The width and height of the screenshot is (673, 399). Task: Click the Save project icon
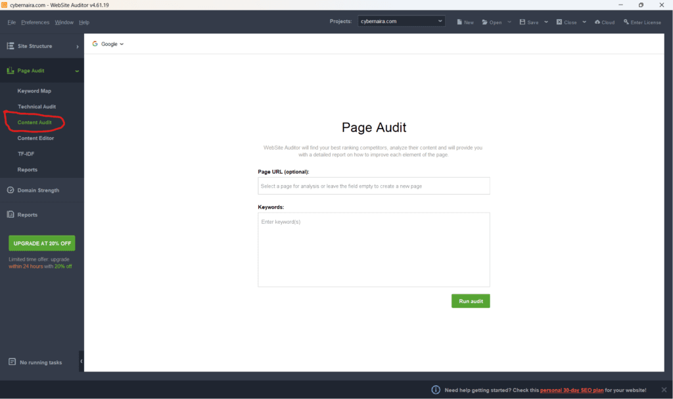tap(522, 22)
